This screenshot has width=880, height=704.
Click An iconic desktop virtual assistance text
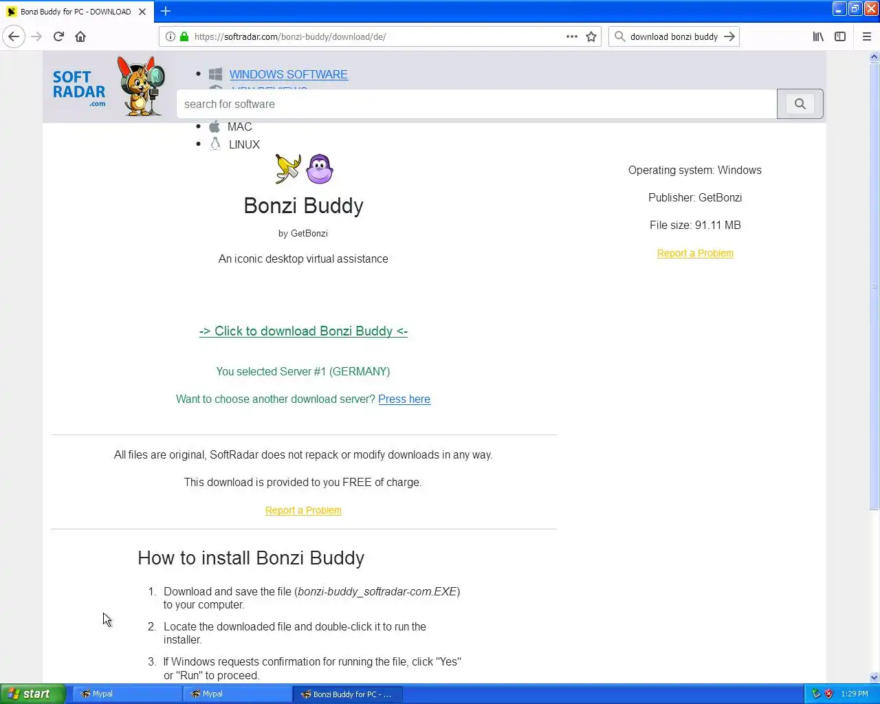(x=303, y=258)
